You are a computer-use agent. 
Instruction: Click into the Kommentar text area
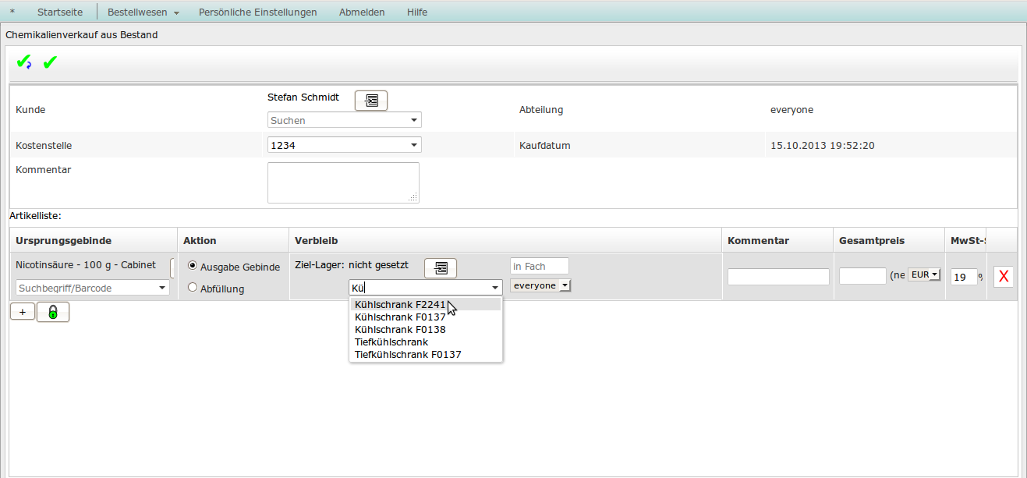(x=343, y=182)
